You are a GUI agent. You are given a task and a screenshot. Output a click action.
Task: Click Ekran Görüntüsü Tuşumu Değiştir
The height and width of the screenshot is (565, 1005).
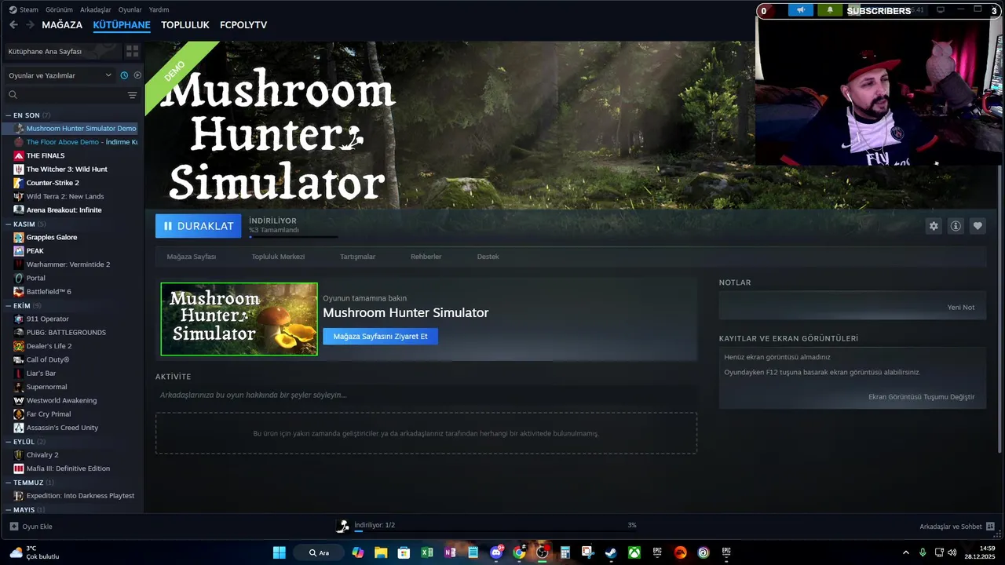921,396
